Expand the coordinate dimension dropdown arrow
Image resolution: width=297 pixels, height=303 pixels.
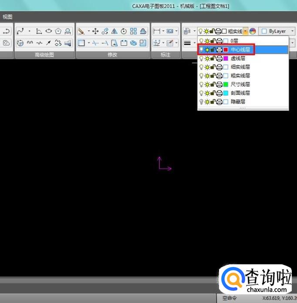pyautogui.click(x=163, y=43)
